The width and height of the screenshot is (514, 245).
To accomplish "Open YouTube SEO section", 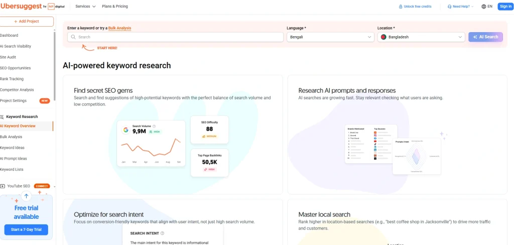I will pos(19,186).
